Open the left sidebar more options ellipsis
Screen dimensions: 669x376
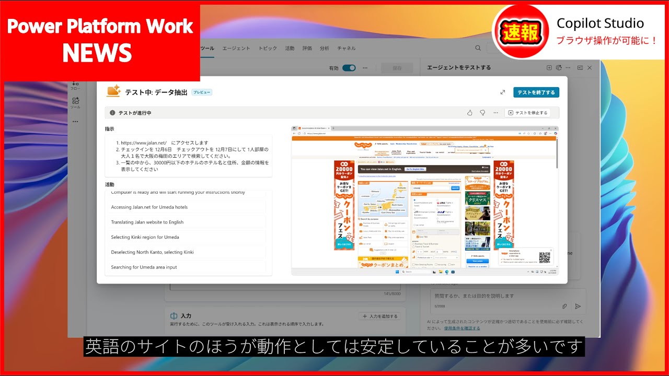click(x=75, y=122)
